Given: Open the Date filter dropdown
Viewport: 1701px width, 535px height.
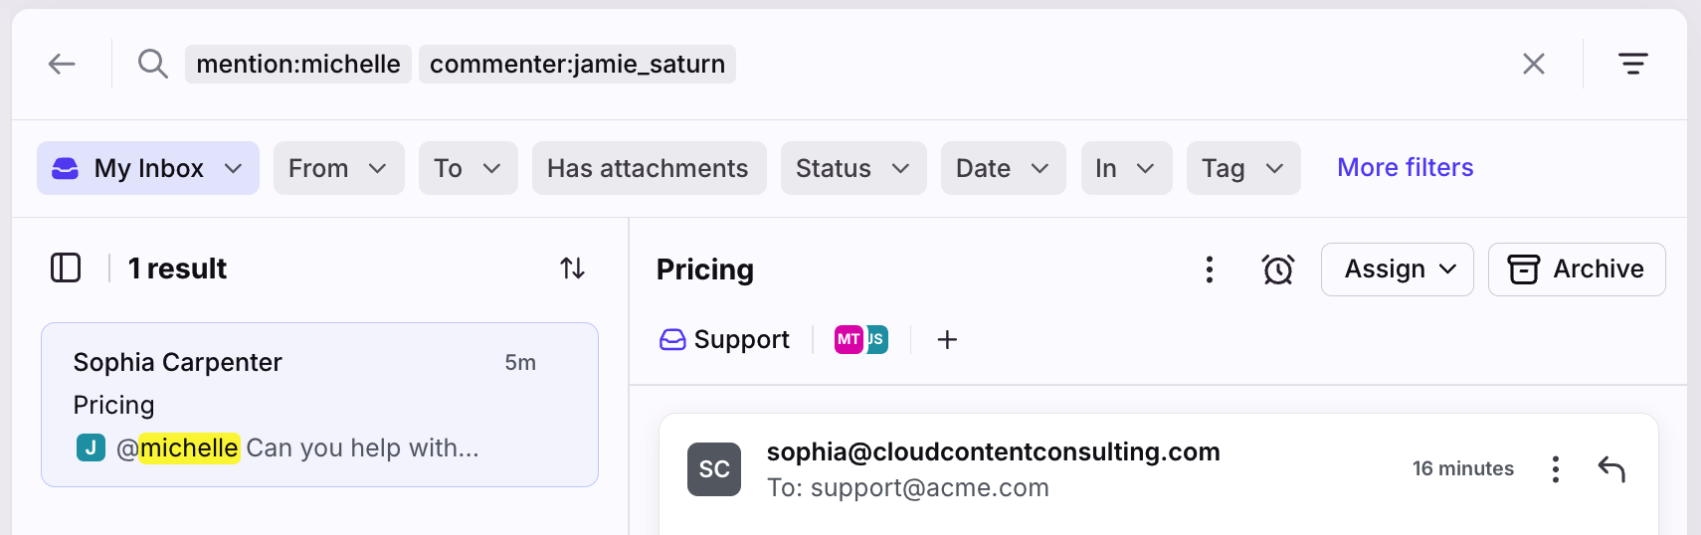Looking at the screenshot, I should click(x=1003, y=168).
